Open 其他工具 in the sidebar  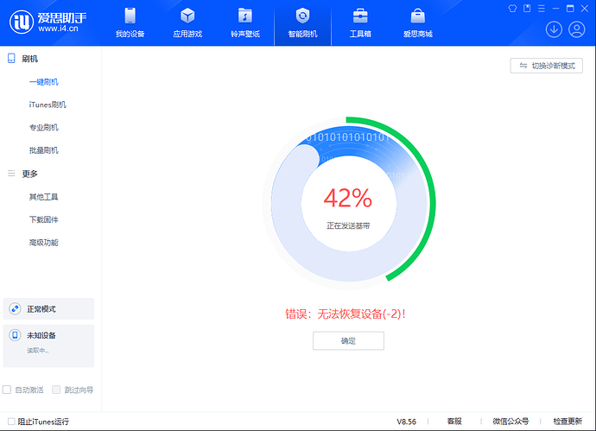pyautogui.click(x=44, y=196)
